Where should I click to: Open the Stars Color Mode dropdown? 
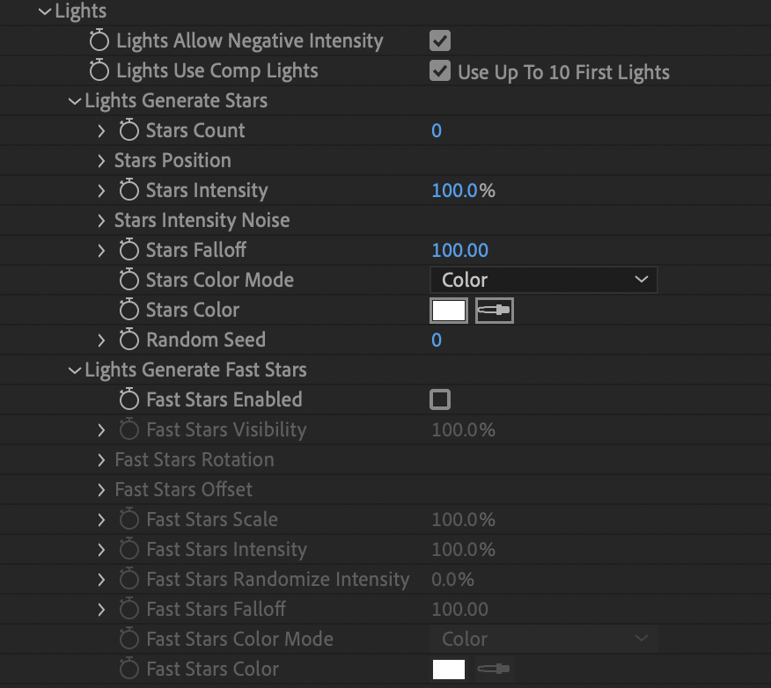543,280
